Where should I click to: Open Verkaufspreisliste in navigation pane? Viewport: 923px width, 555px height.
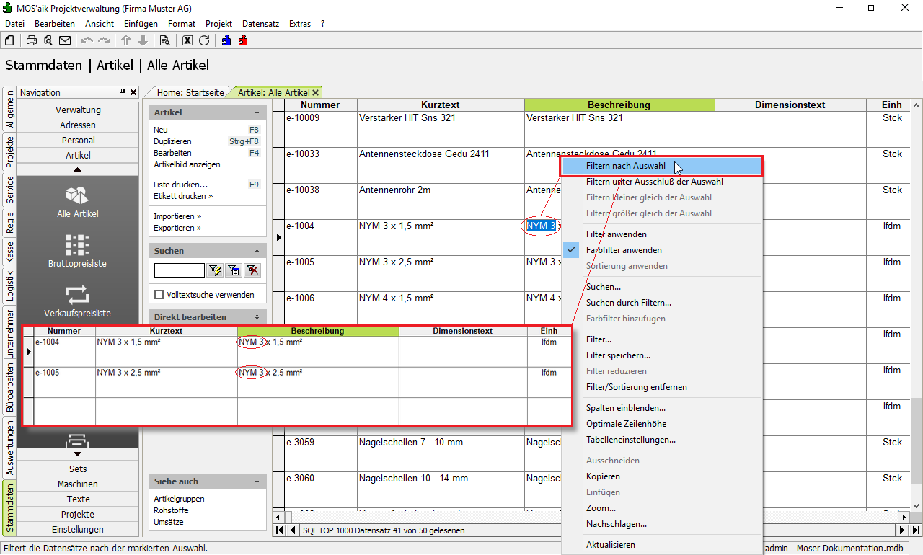click(78, 301)
